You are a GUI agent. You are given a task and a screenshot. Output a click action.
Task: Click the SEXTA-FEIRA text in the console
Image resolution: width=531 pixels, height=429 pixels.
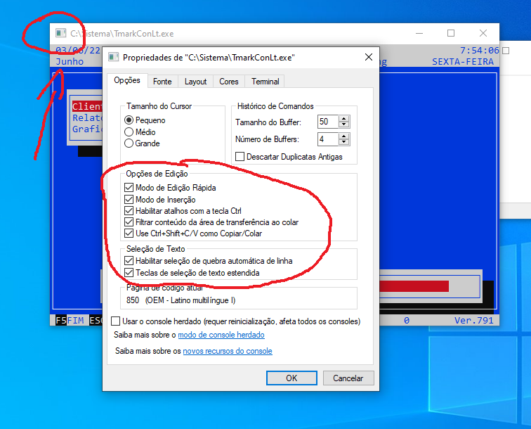pyautogui.click(x=463, y=62)
